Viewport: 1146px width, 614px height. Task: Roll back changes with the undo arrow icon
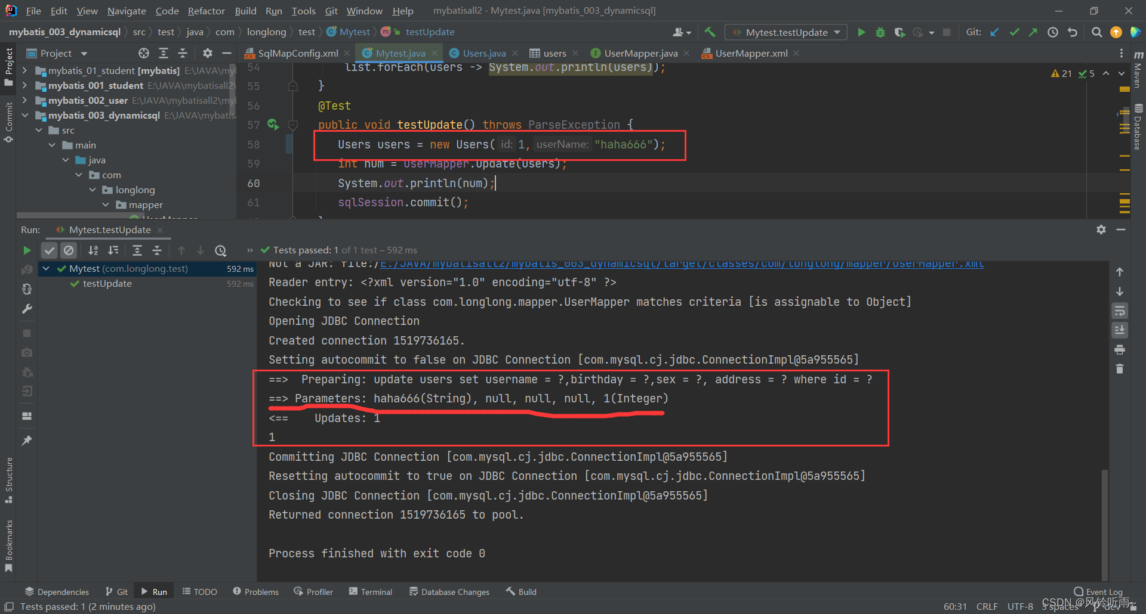1073,32
